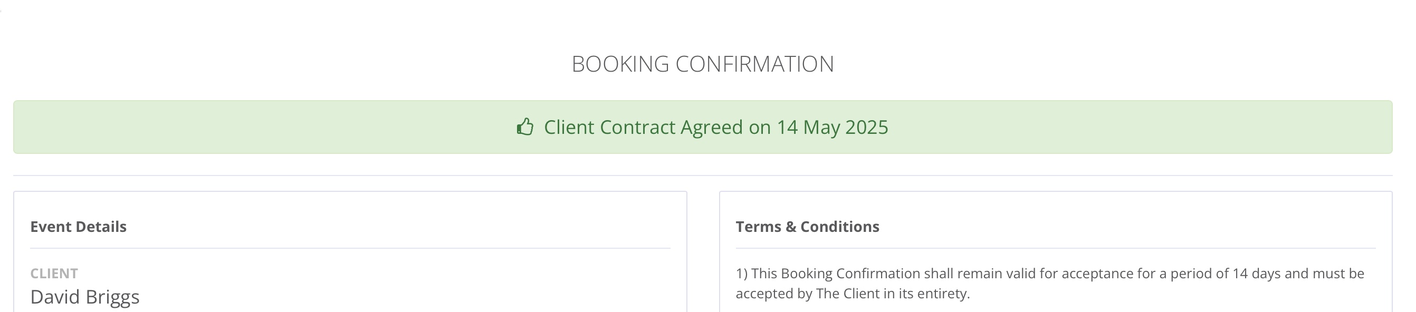The height and width of the screenshot is (312, 1416).
Task: Select the 14 May 2025 date text
Action: click(831, 127)
